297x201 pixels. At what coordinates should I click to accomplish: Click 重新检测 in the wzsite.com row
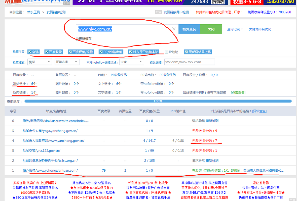[x=212, y=121]
